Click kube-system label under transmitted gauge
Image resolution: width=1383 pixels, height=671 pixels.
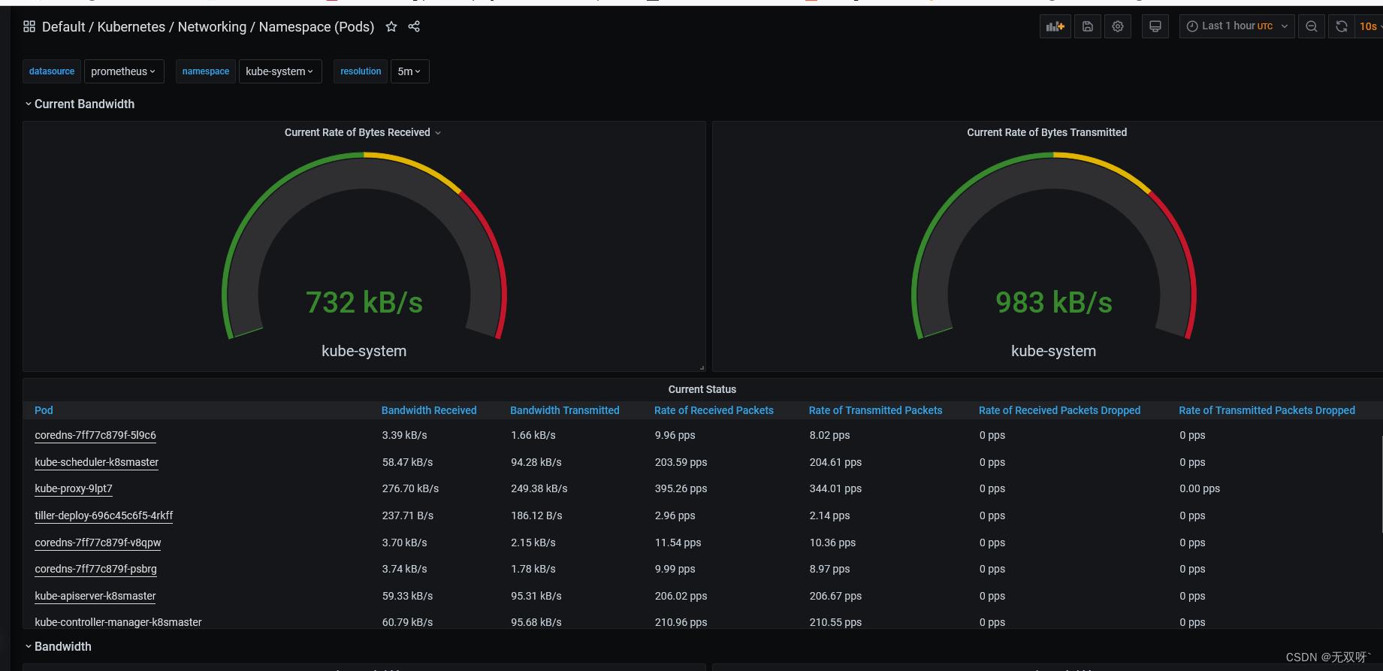pos(1054,351)
